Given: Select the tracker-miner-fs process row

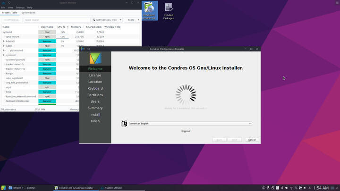Looking at the screenshot, I should (41, 64).
